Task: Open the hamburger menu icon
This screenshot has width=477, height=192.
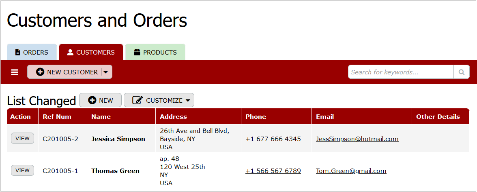Action: [x=15, y=72]
